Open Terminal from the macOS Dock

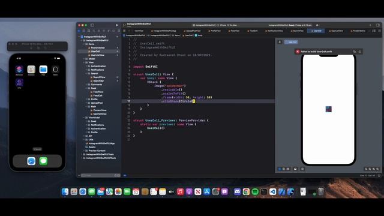264,192
